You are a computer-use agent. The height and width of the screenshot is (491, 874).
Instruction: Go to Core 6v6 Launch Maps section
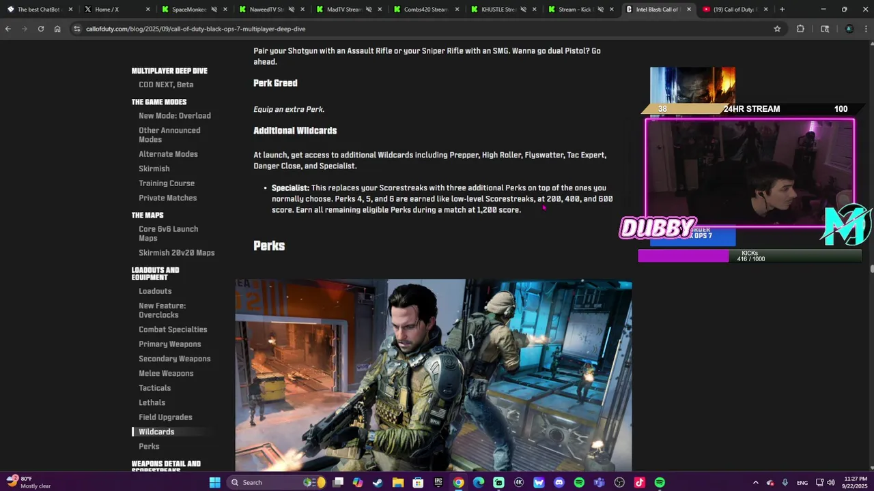pyautogui.click(x=169, y=234)
